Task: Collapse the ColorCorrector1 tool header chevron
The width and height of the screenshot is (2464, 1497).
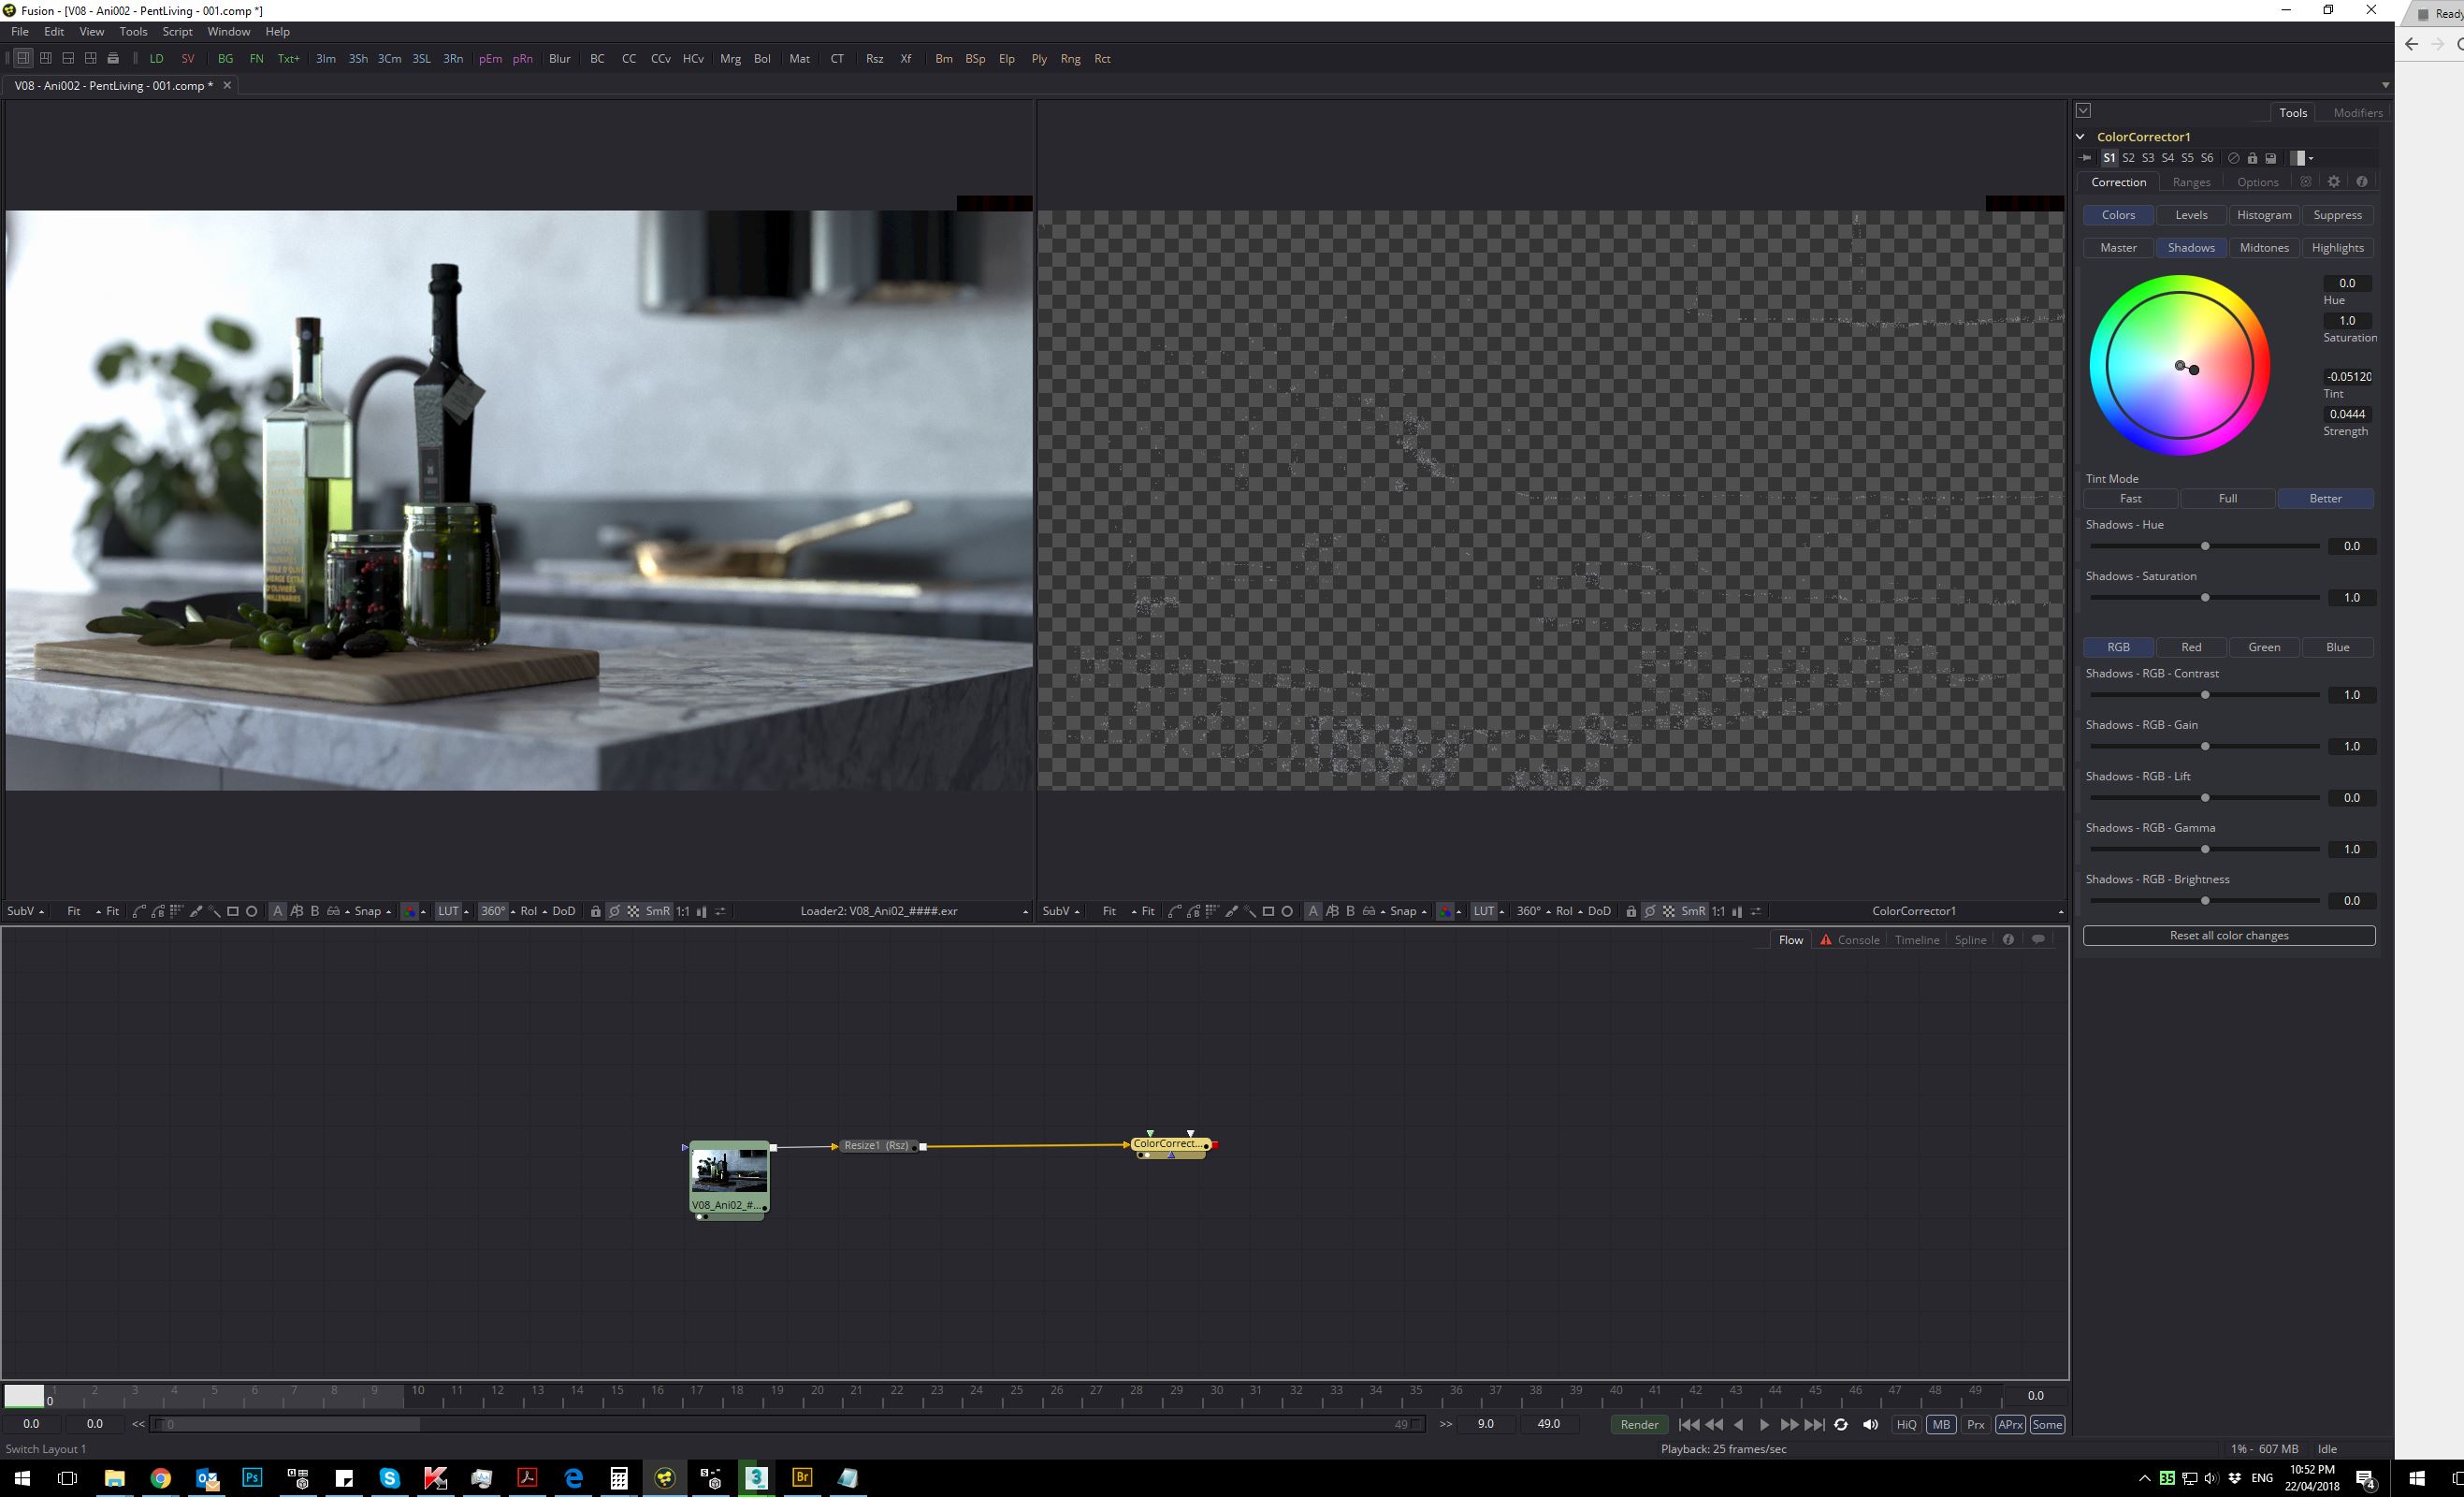Action: pyautogui.click(x=2080, y=136)
